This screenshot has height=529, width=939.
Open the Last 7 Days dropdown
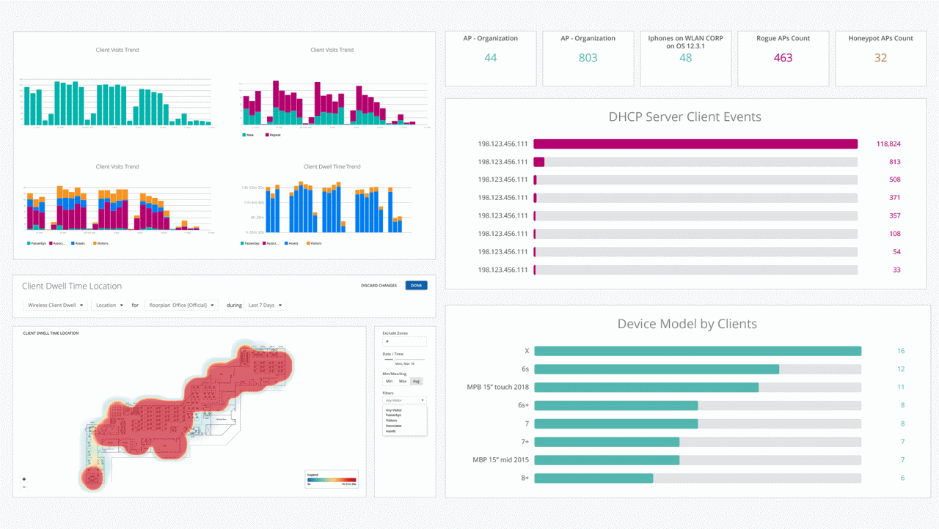pos(265,305)
